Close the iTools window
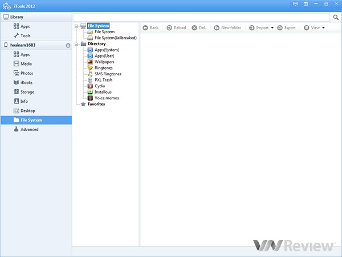This screenshot has height=257, width=342. (x=336, y=4)
